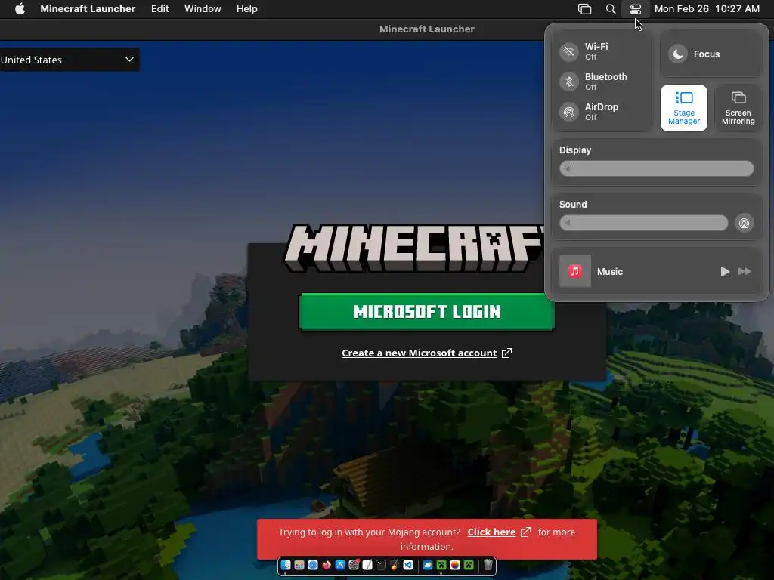
Task: Click the Stage Manager windows icon in menu bar
Action: (584, 9)
